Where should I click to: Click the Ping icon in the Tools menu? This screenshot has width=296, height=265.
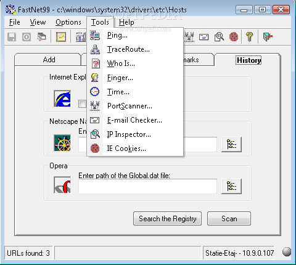click(x=95, y=35)
